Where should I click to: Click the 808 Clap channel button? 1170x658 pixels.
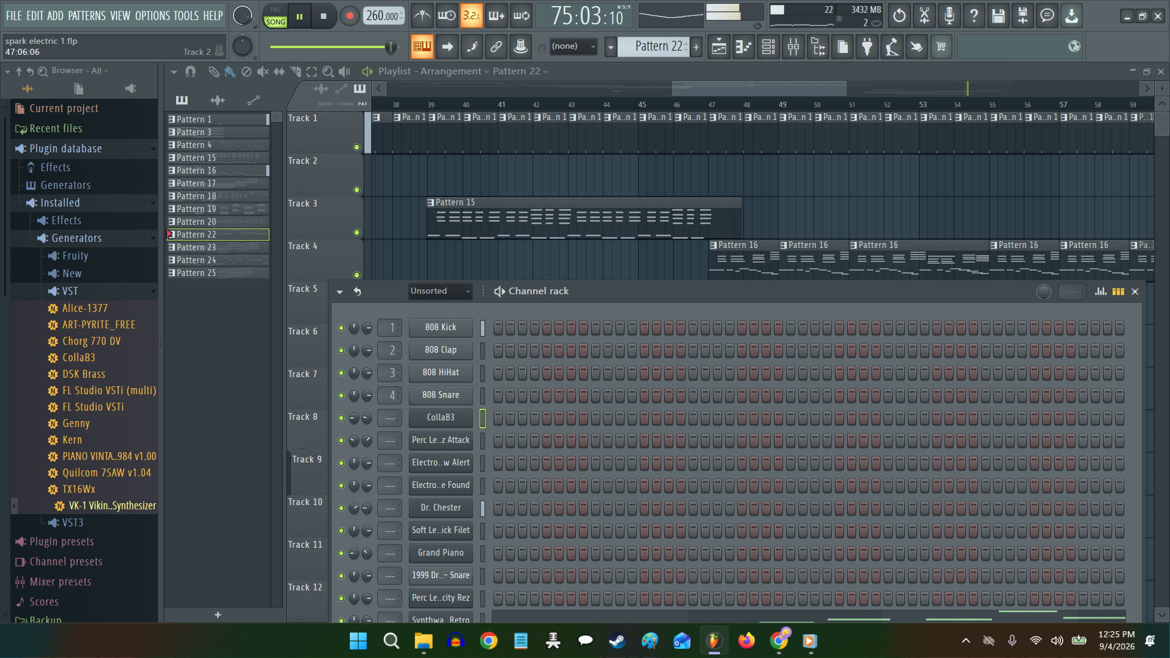(x=441, y=350)
